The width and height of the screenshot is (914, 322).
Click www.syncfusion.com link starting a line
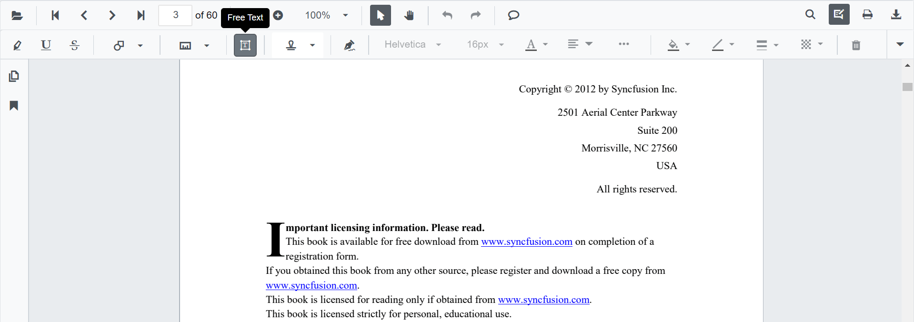(x=311, y=285)
